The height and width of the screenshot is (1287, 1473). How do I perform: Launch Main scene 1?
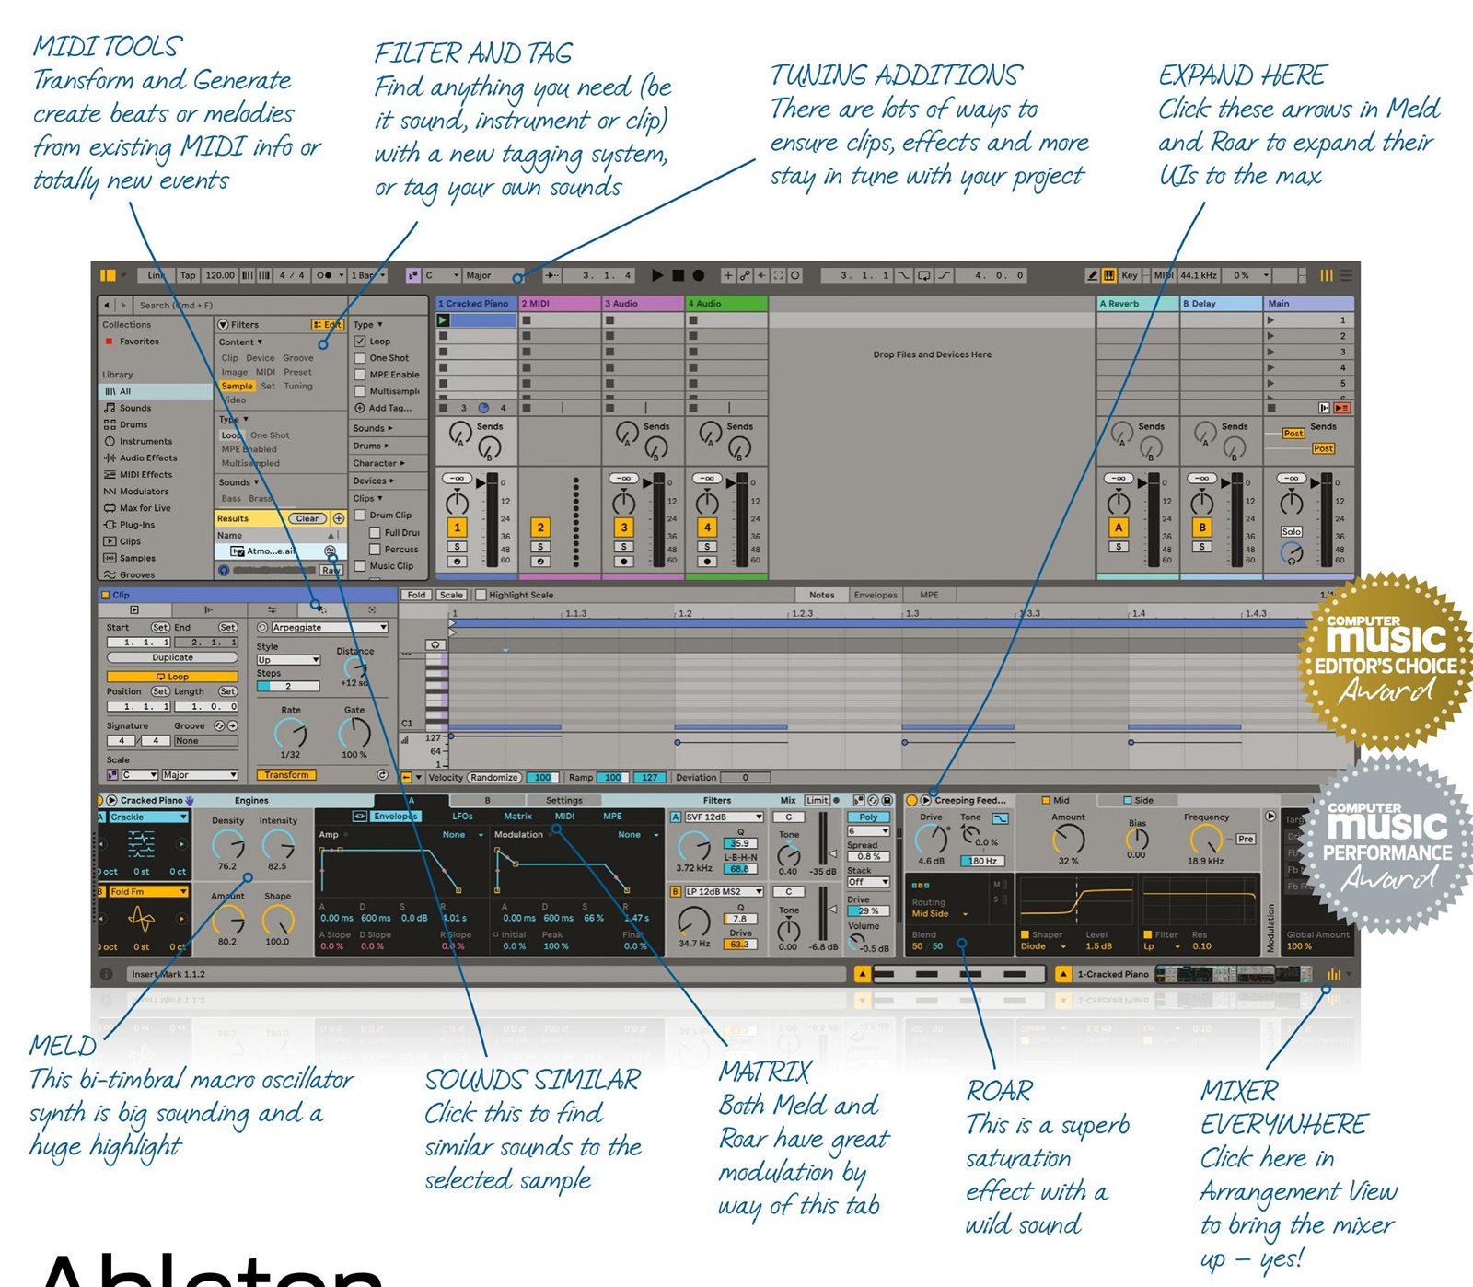click(x=1271, y=320)
